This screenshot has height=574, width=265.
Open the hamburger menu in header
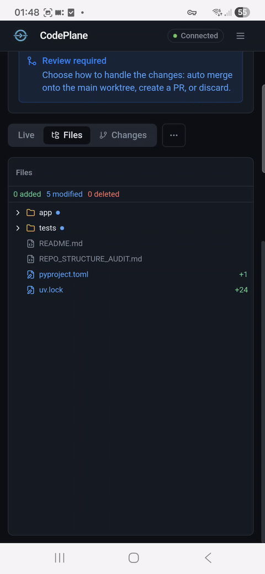pos(240,36)
